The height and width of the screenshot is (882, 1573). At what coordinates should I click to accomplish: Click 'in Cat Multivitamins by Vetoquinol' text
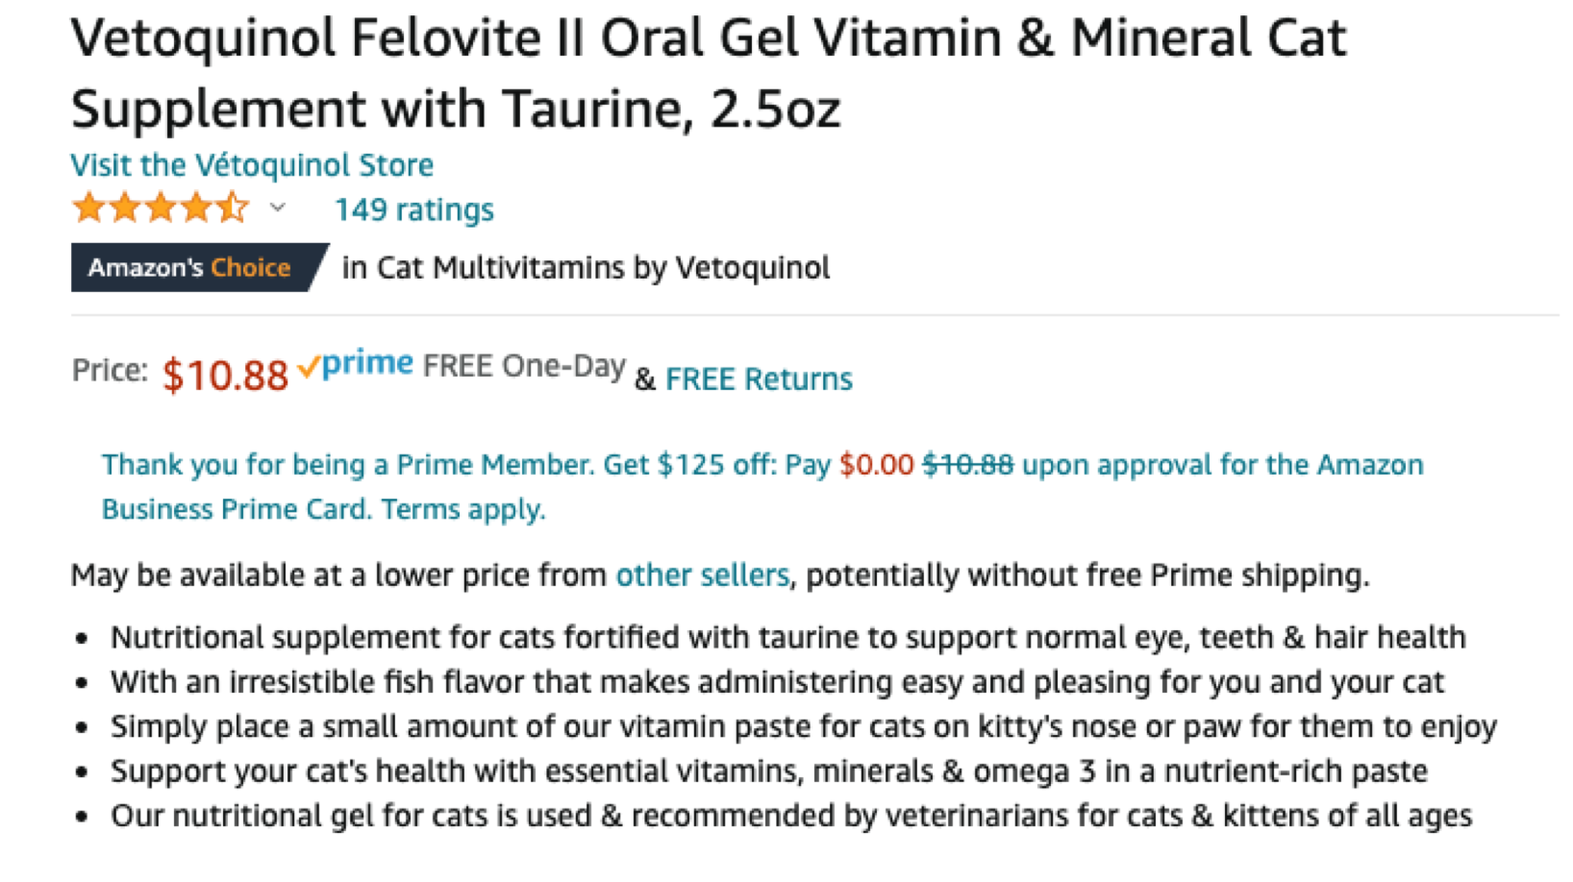586,267
